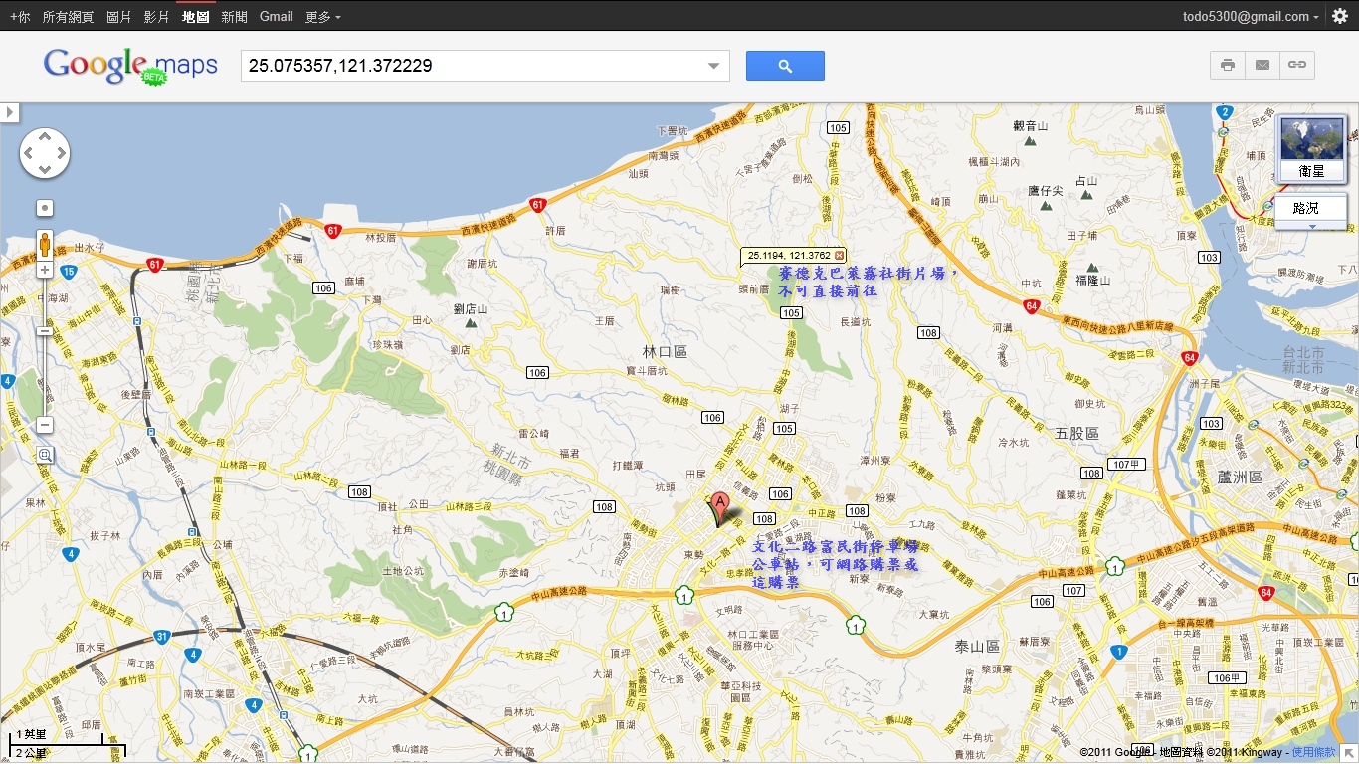Click the 觀音山 mountain peak icon

pyautogui.click(x=1030, y=140)
